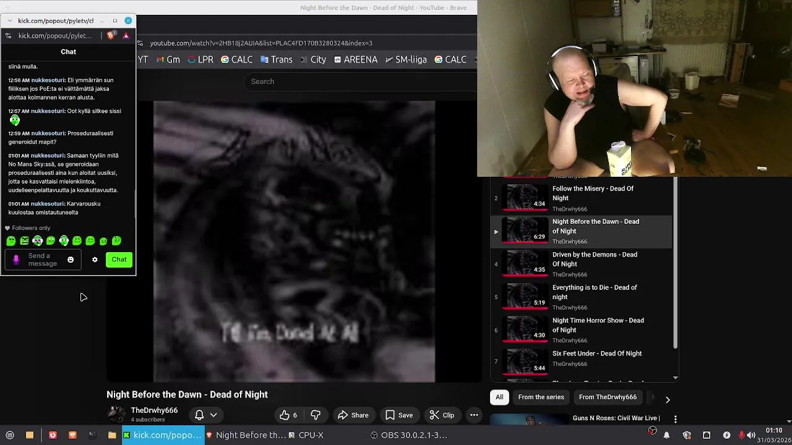Like the video with thumbs up
This screenshot has height=445, width=792.
click(288, 415)
